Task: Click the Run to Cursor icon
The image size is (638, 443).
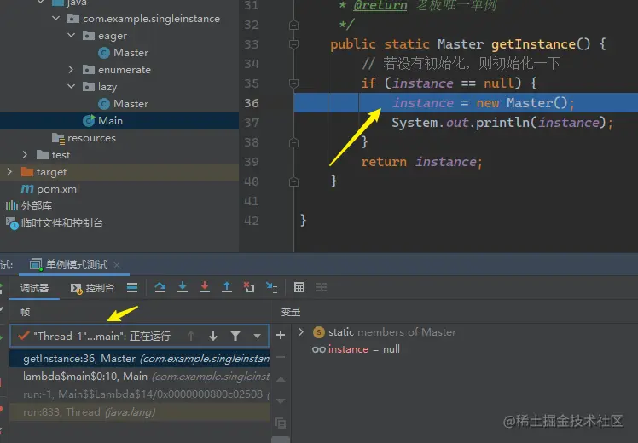Action: [271, 287]
